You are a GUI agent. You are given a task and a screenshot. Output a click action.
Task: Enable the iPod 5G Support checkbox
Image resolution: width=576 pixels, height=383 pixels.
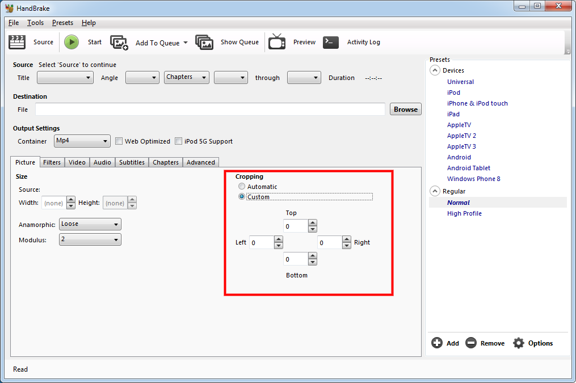178,141
